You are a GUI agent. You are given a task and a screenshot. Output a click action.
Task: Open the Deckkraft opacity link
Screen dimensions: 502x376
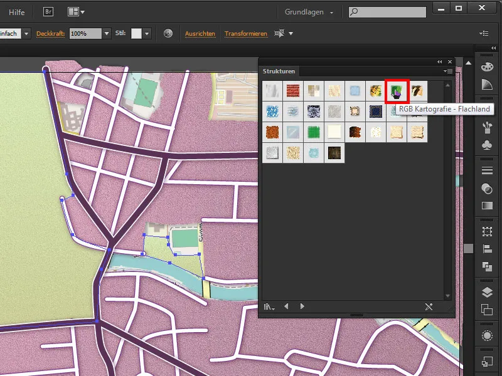coord(51,34)
